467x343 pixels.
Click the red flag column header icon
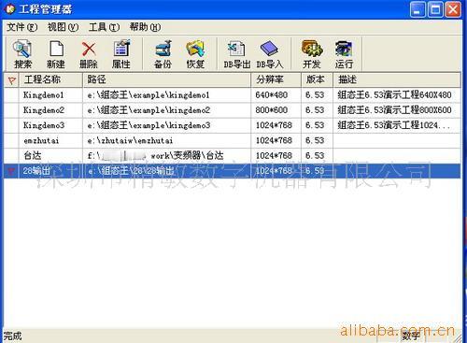11,80
